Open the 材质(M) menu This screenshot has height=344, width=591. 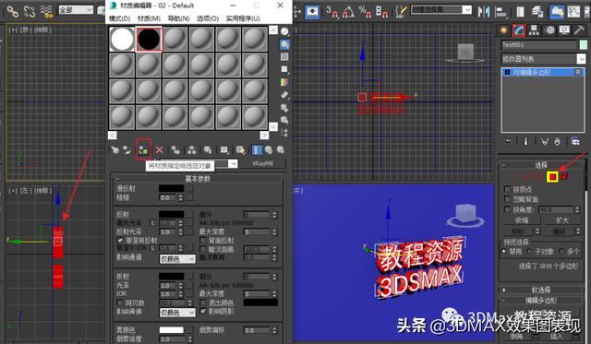149,18
